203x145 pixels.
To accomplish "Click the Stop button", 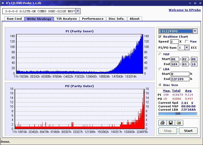I will [168, 131].
